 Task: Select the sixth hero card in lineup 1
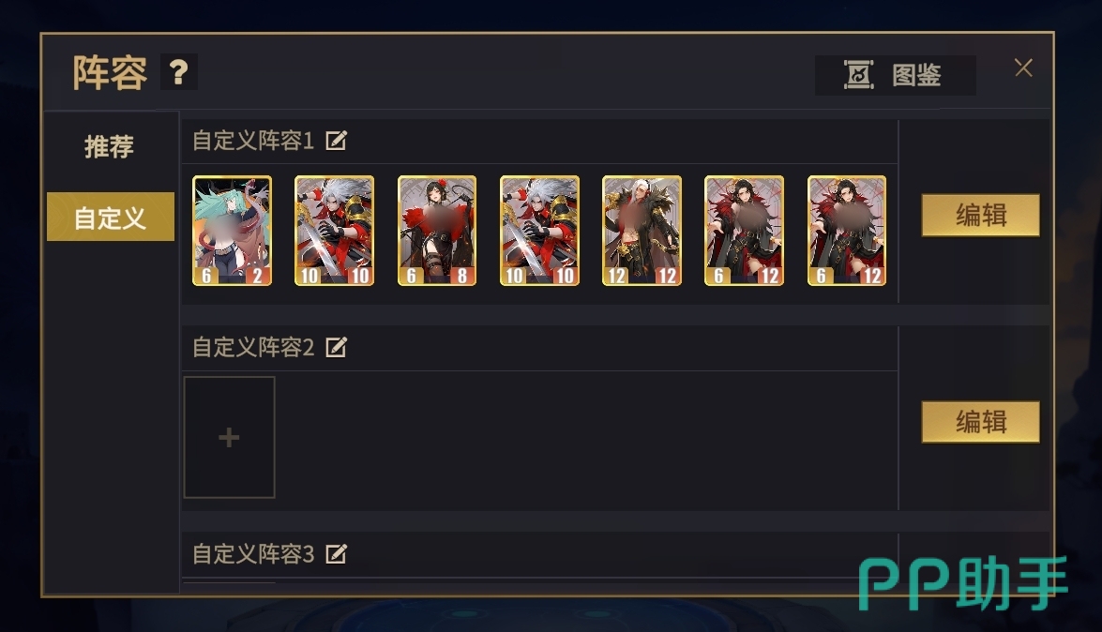(x=745, y=231)
